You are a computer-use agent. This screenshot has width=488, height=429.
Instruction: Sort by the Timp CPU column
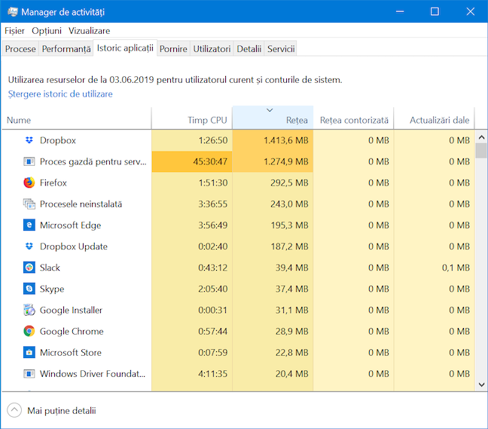192,120
